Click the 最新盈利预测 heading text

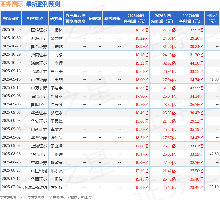[43, 4]
